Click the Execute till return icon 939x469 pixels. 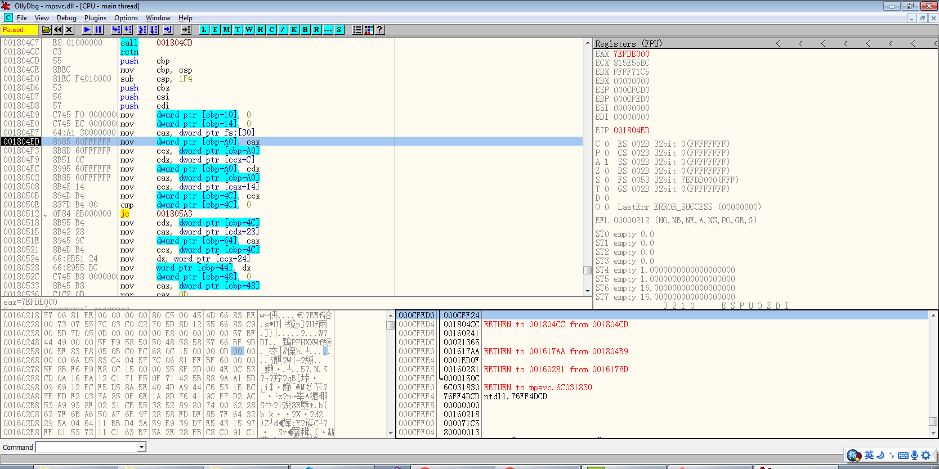(168, 30)
